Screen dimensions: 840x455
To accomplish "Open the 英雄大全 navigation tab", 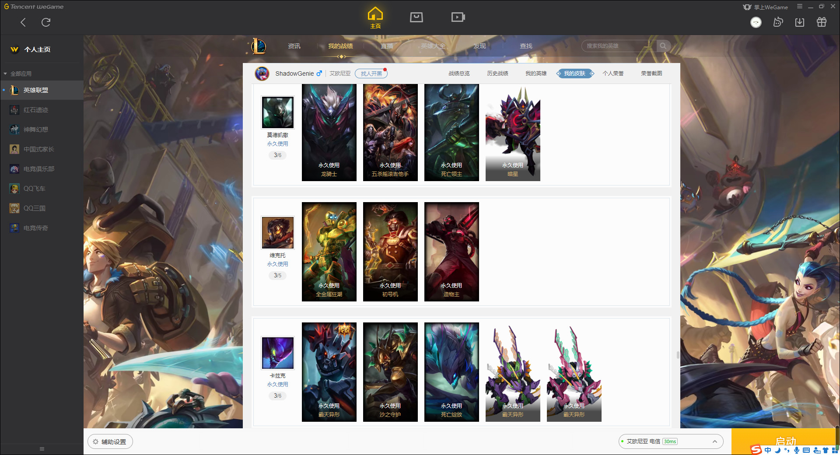I will pos(433,46).
